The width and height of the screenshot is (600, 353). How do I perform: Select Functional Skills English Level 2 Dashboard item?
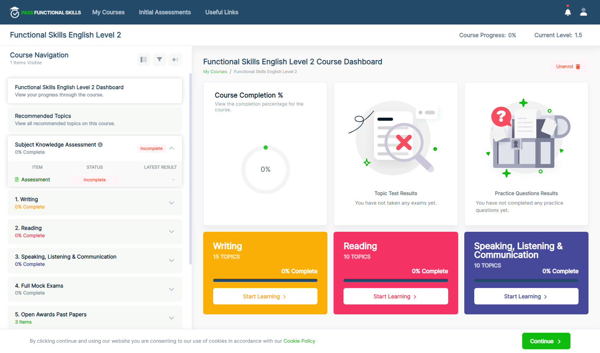(x=95, y=91)
